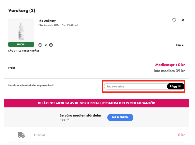
Task: Click the Varukorg (2) heading
Action: [x=22, y=11]
